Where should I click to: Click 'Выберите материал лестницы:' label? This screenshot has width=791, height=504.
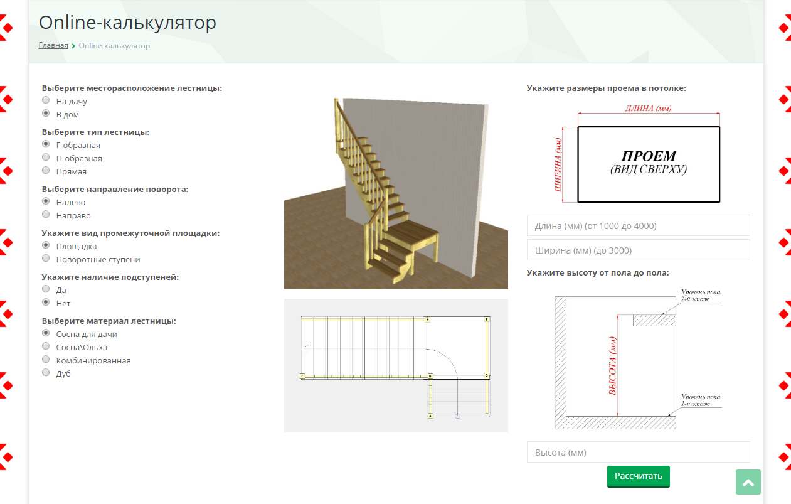click(109, 321)
